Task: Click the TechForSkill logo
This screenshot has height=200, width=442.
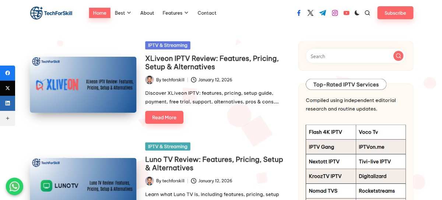Action: 51,13
